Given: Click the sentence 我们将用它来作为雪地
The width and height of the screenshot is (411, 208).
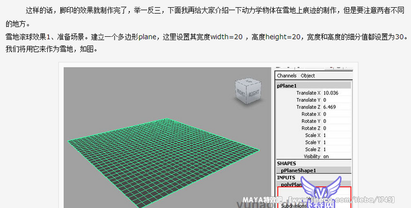Looking at the screenshot, I should pos(52,49).
